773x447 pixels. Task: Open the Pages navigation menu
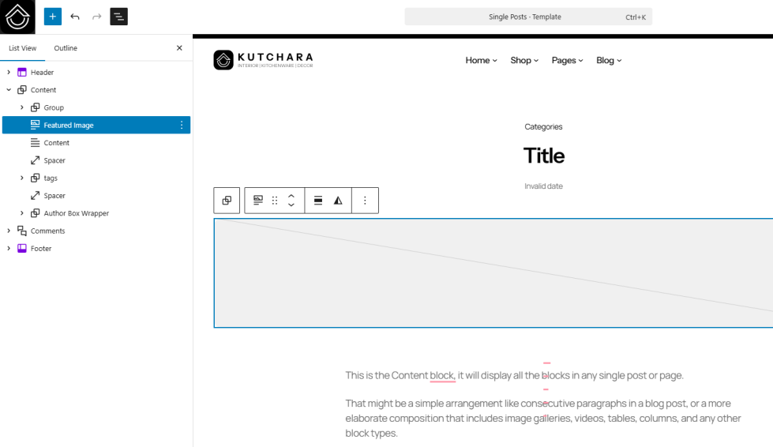567,60
